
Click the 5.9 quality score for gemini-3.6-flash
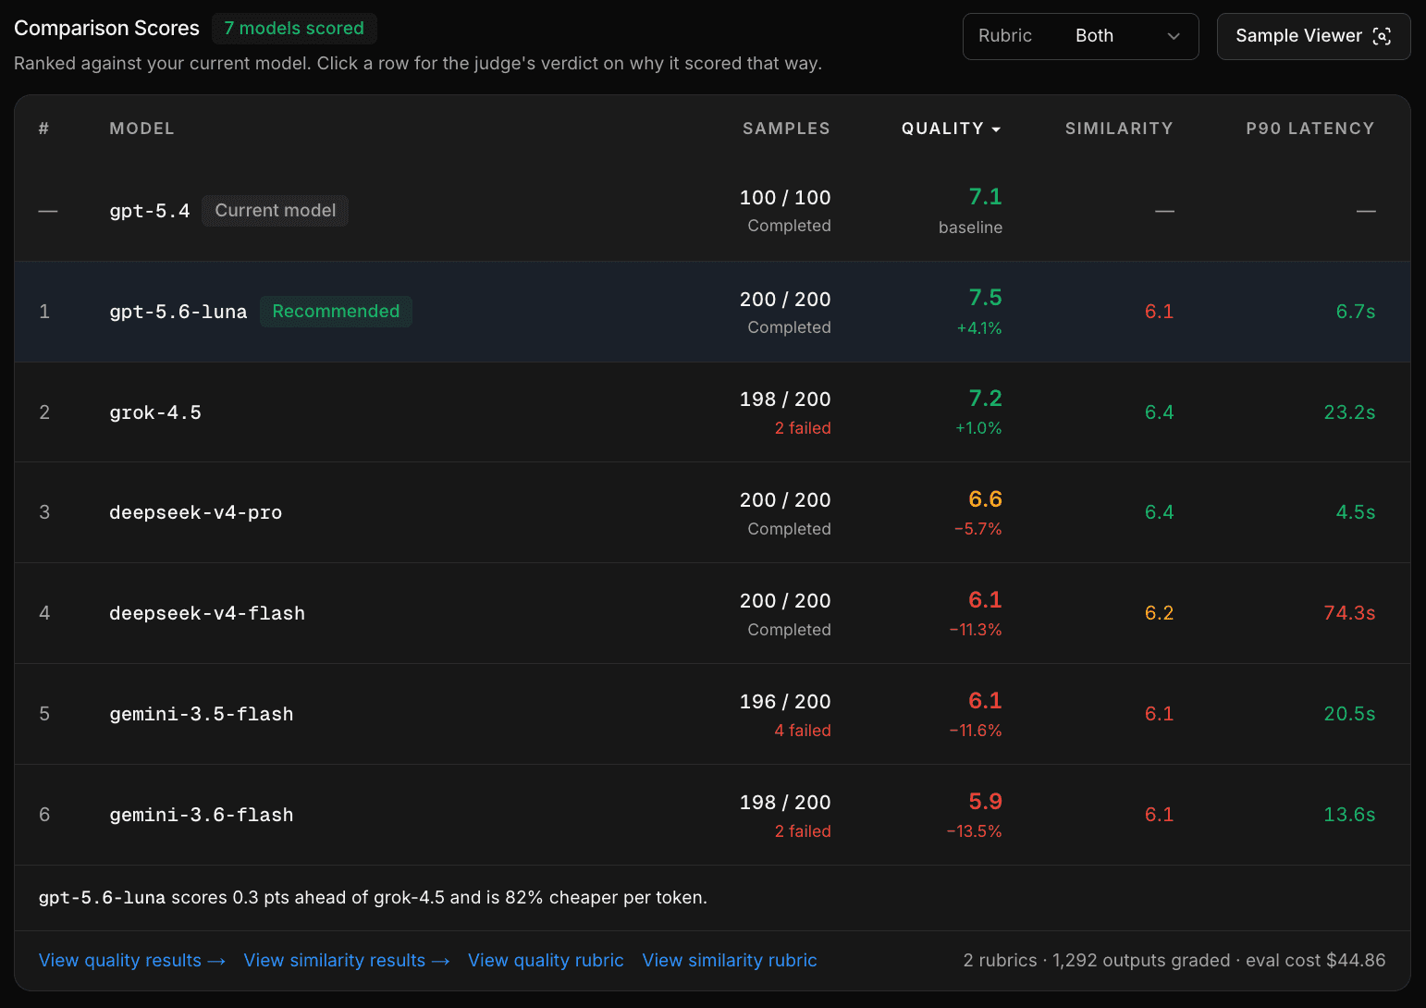[985, 802]
